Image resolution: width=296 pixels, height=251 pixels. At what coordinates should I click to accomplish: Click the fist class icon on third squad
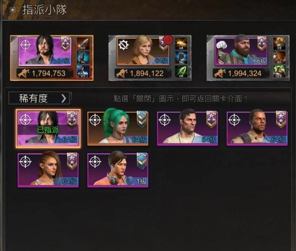(x=221, y=45)
